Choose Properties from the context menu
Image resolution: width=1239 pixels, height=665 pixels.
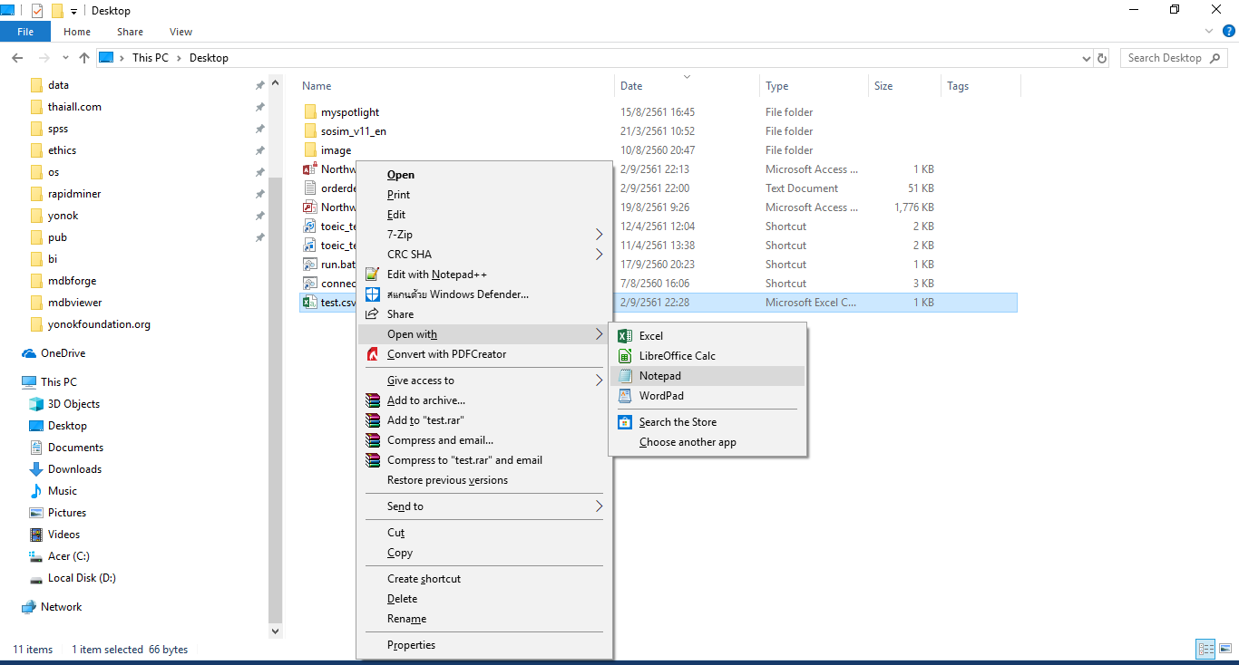(x=411, y=645)
